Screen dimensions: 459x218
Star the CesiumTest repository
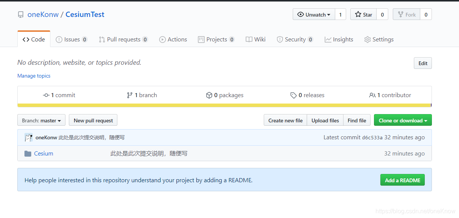coord(363,14)
